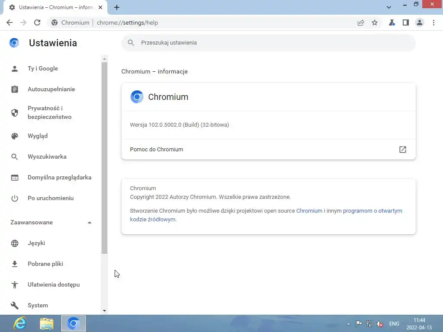
Task: Click the Copyright 2022 Autorzy Chromium text
Action: click(x=210, y=197)
